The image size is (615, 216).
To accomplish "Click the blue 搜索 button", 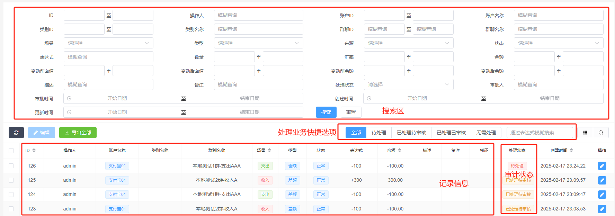I will pyautogui.click(x=326, y=112).
